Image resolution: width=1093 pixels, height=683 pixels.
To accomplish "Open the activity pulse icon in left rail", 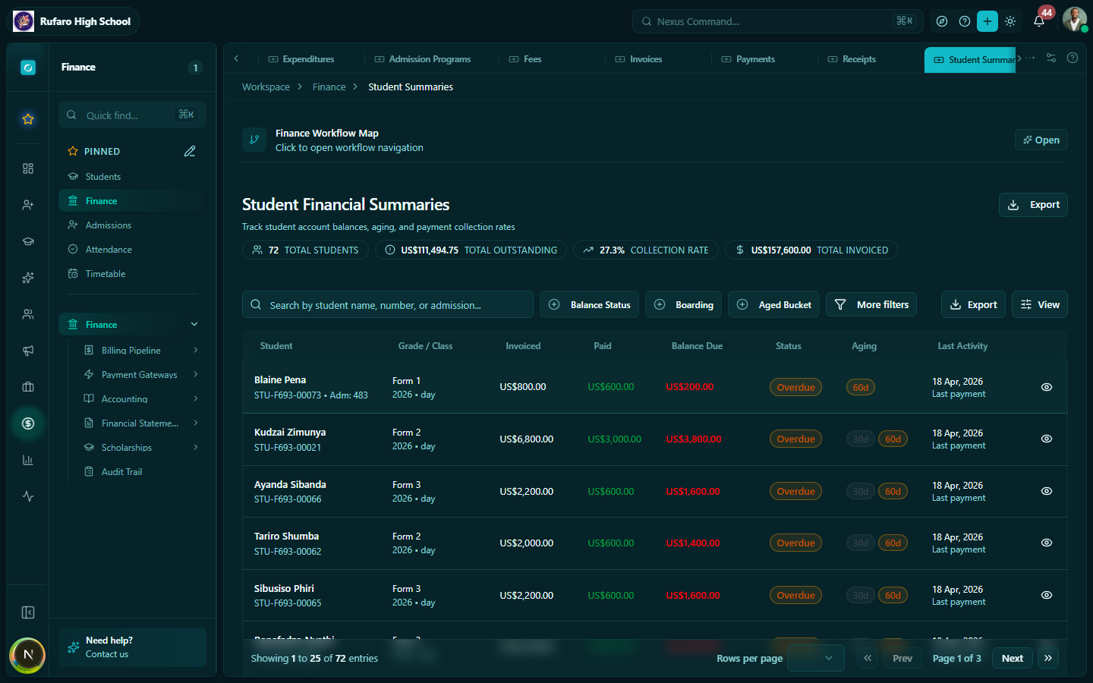I will coord(28,496).
